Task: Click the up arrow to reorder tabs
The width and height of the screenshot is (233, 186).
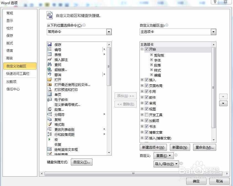Action: pos(223,96)
